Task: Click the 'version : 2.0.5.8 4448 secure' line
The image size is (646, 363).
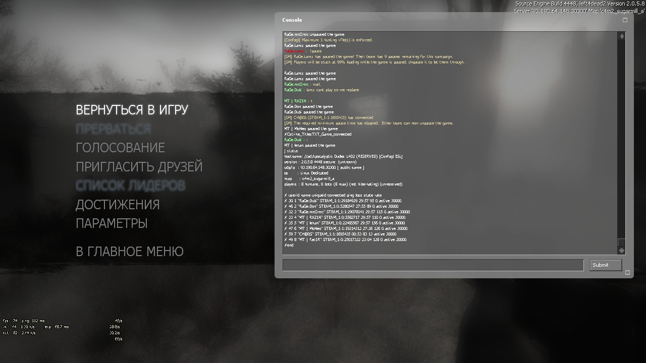Action: 320,162
